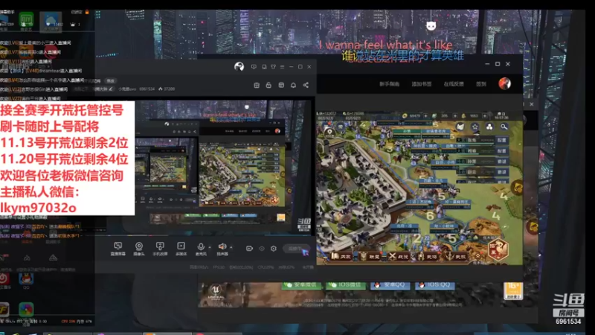Expand the speaker options arrow
The image size is (595, 335).
click(231, 247)
